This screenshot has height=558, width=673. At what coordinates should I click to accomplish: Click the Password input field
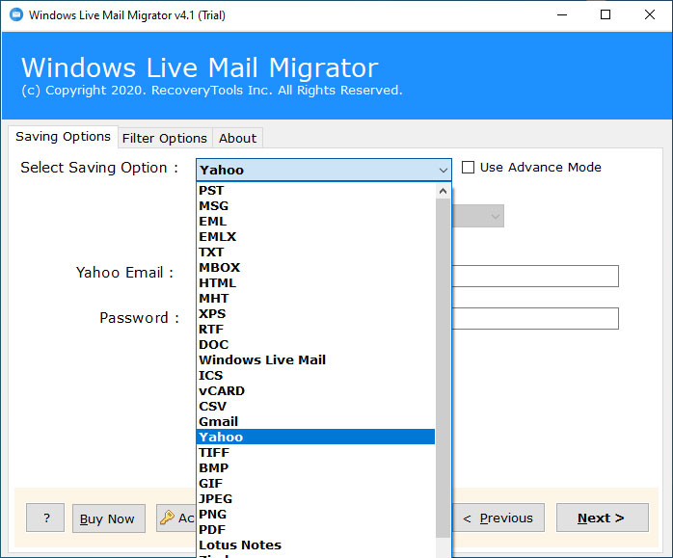(535, 318)
